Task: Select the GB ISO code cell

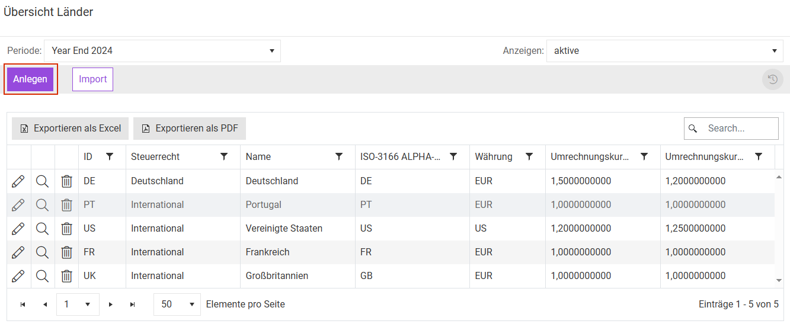Action: tap(412, 276)
